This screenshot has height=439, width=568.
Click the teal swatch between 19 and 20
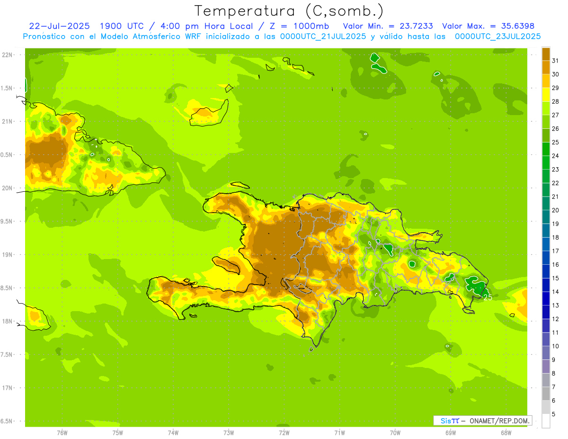(x=546, y=217)
